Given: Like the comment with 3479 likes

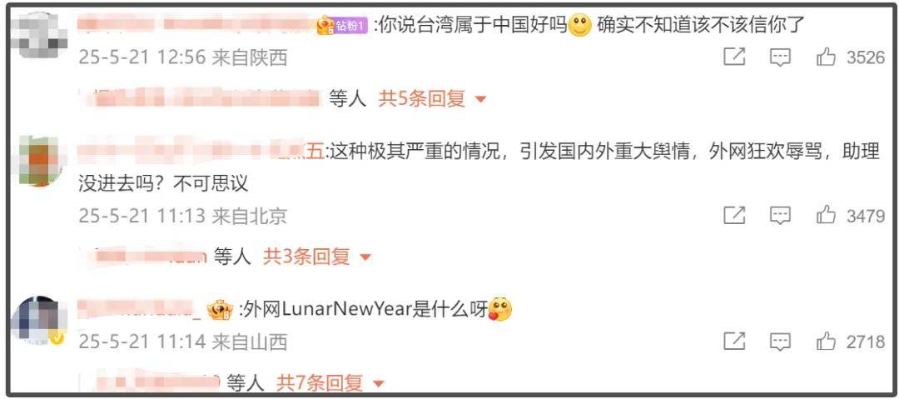Looking at the screenshot, I should point(826,215).
